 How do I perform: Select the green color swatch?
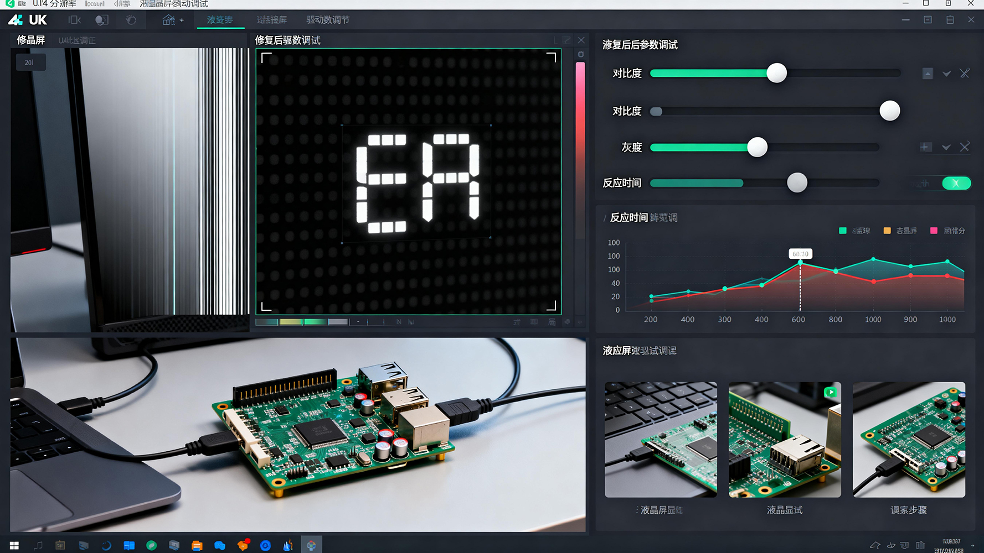coord(315,322)
